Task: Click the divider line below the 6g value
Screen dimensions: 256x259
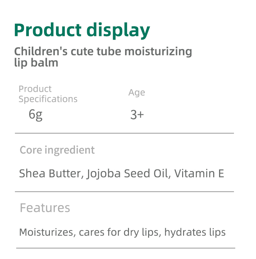Action: (x=124, y=133)
